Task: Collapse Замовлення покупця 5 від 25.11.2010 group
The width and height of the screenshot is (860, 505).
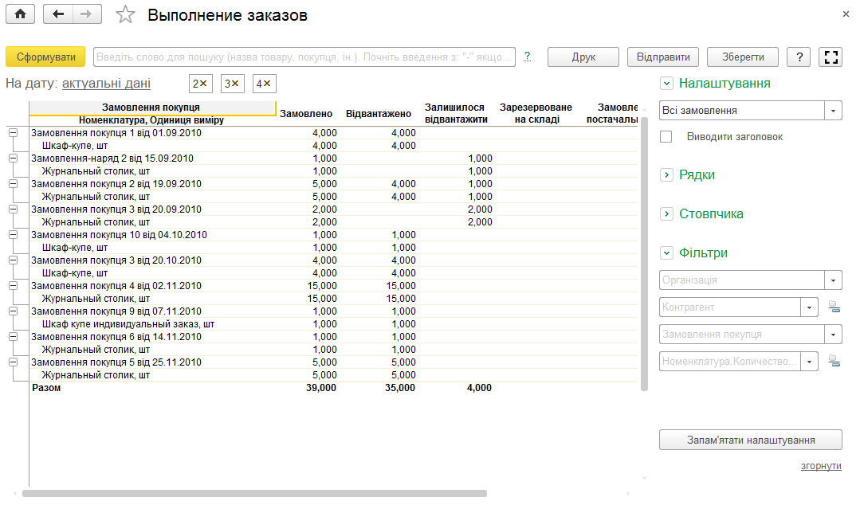Action: click(14, 362)
